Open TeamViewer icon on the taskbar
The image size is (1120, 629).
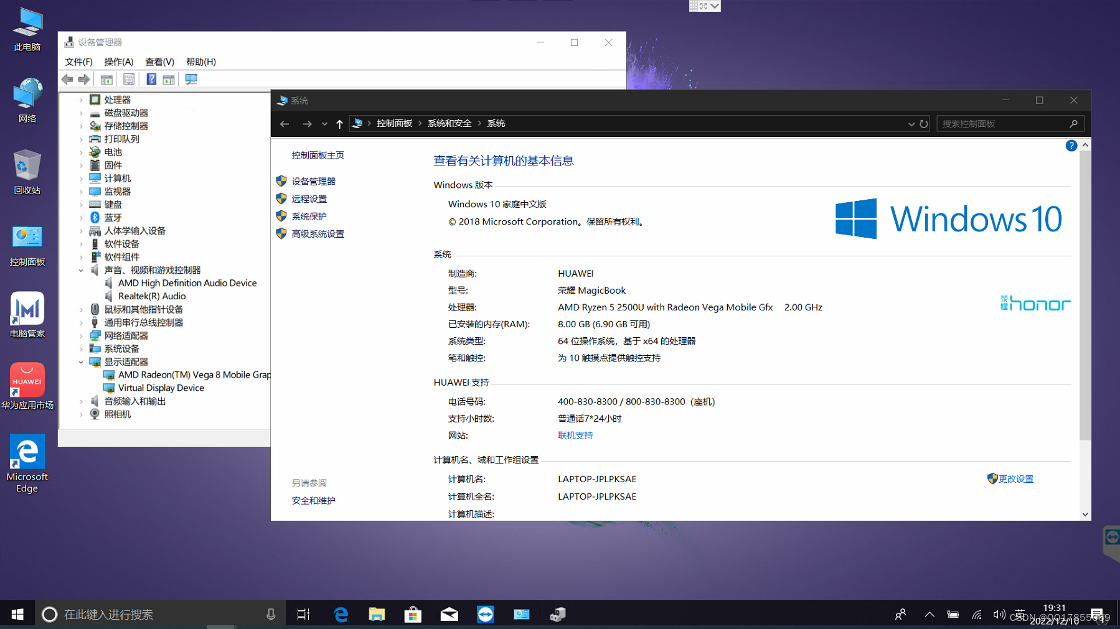485,615
